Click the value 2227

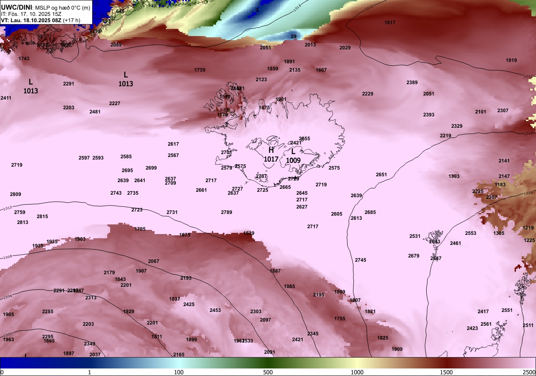pos(115,103)
